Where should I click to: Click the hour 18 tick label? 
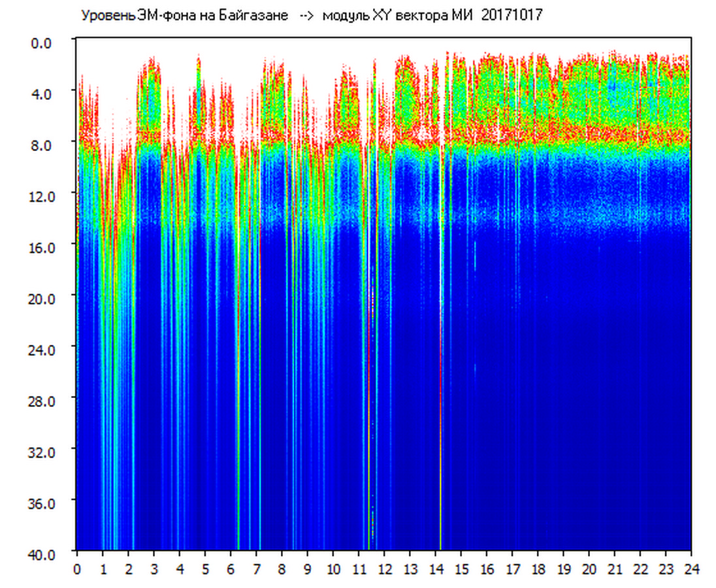[x=538, y=568]
